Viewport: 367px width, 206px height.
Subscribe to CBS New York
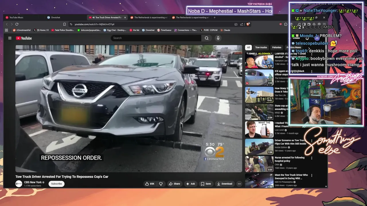(x=56, y=184)
